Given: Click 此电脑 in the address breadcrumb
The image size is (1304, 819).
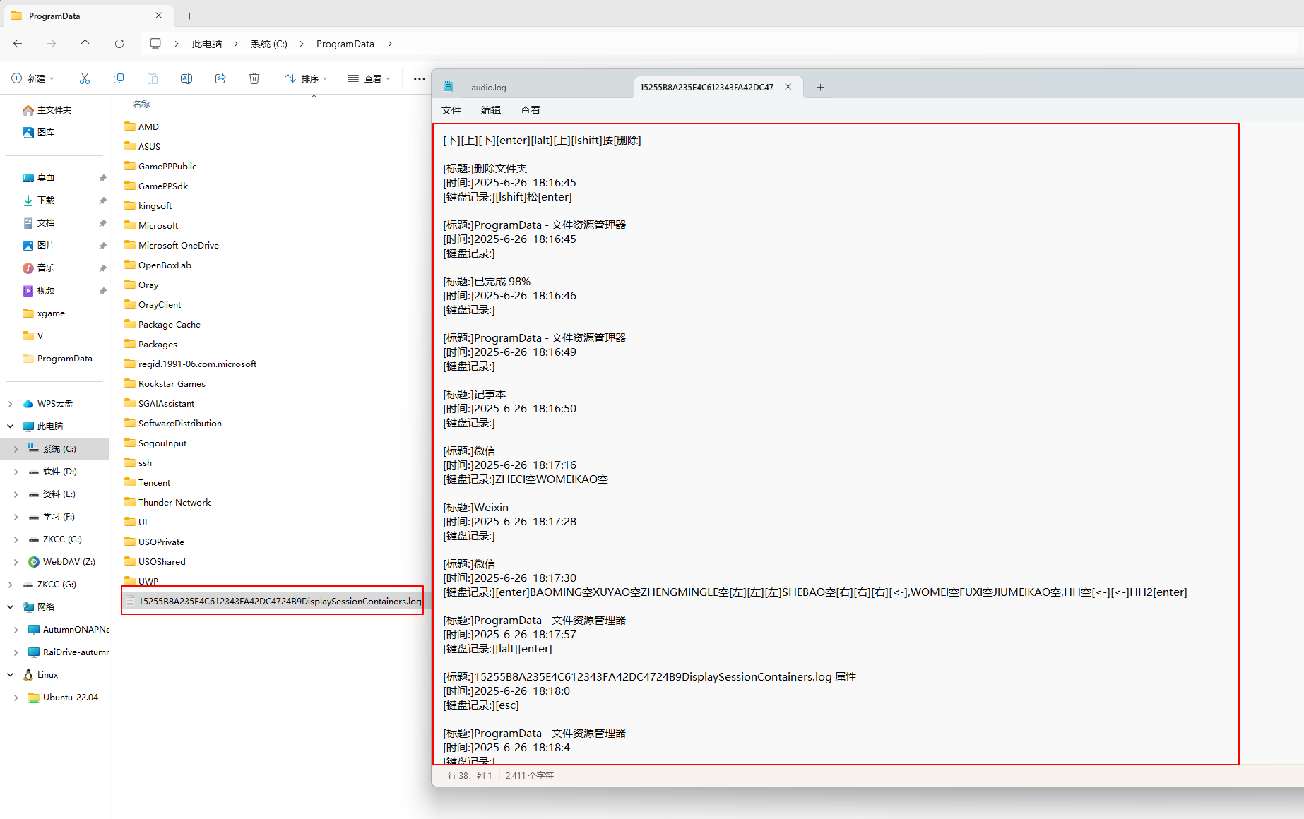Looking at the screenshot, I should [x=207, y=44].
